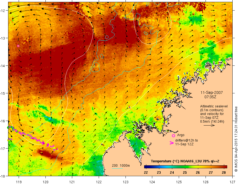
Task: Click the longitude axis label '123'
Action: click(x=126, y=182)
